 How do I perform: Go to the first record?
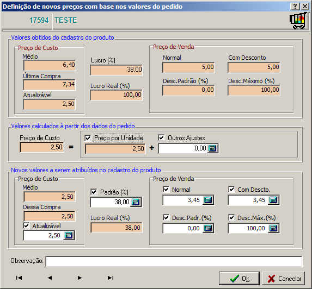coord(19,278)
